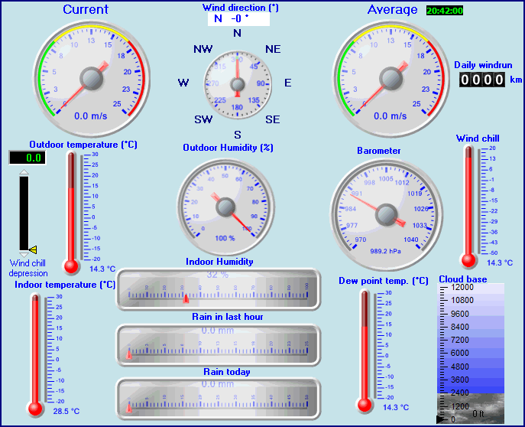The width and height of the screenshot is (525, 427).
Task: Click the 'Current' heading
Action: coord(86,9)
